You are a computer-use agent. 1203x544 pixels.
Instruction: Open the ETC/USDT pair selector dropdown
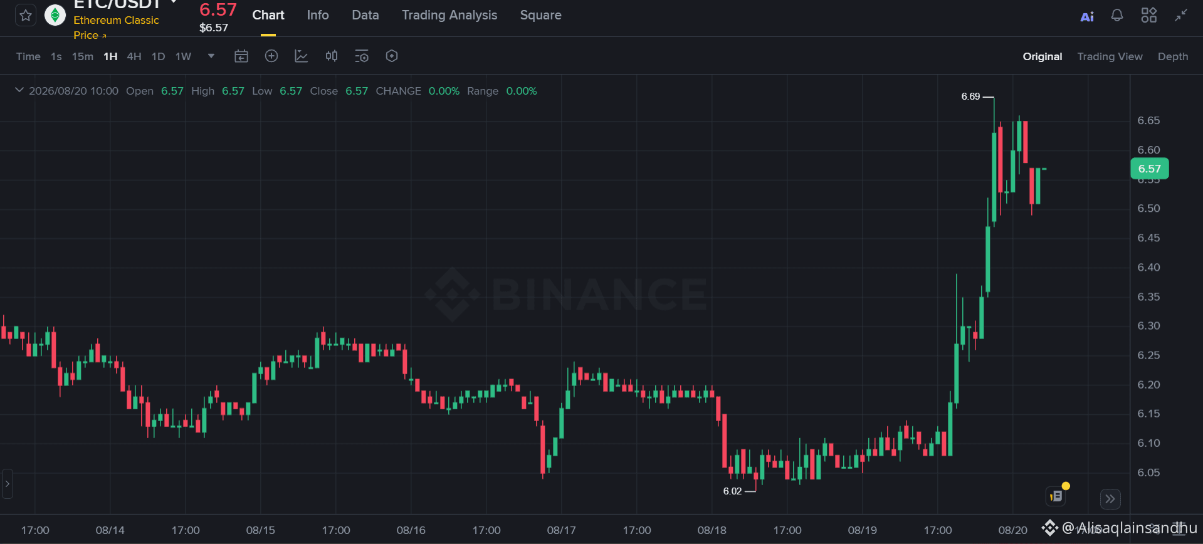(x=174, y=3)
